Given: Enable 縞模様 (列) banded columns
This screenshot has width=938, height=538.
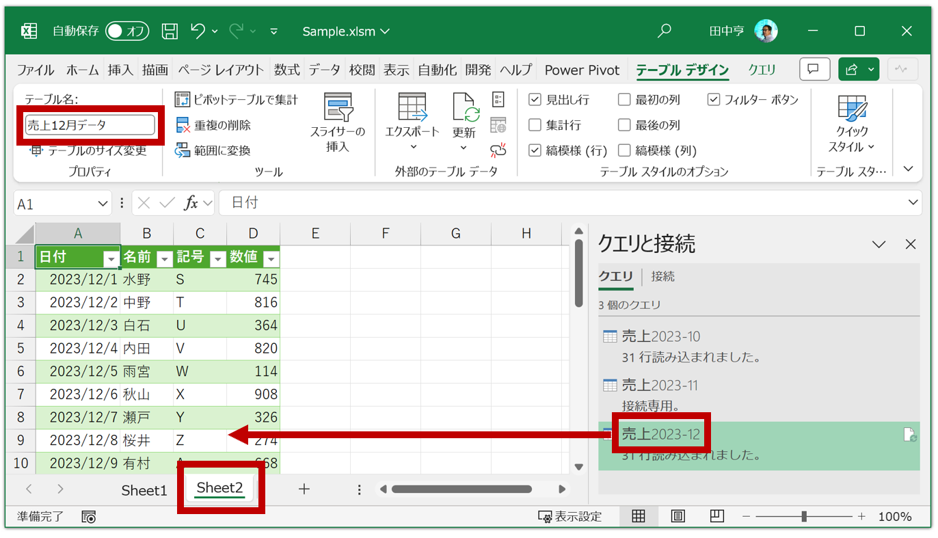Looking at the screenshot, I should click(624, 150).
